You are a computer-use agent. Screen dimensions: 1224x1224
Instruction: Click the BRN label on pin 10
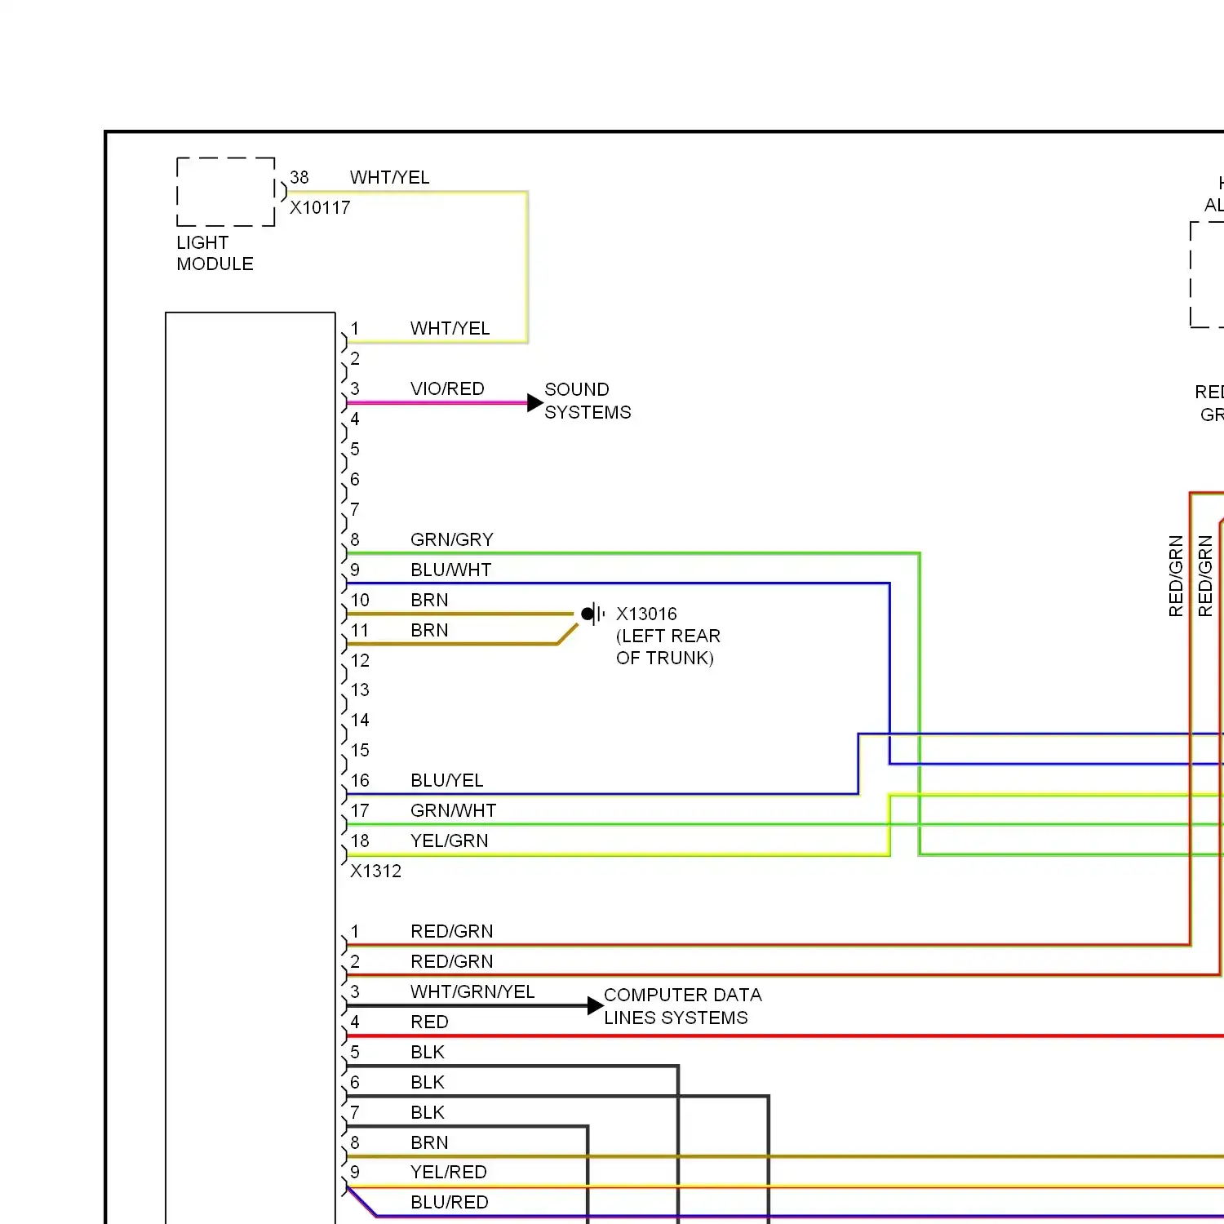tap(430, 600)
